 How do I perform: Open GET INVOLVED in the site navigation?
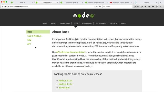[101, 23]
